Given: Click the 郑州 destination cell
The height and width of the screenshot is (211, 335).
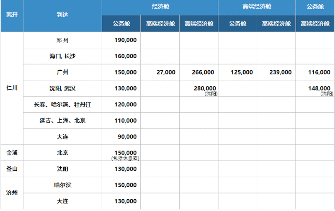Looking at the screenshot, I should 62,40.
